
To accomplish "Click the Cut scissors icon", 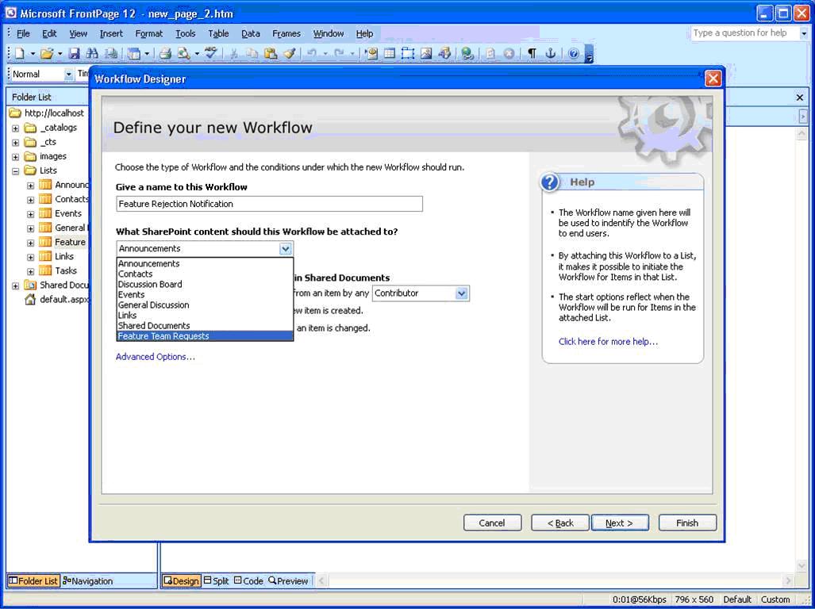I will 234,53.
